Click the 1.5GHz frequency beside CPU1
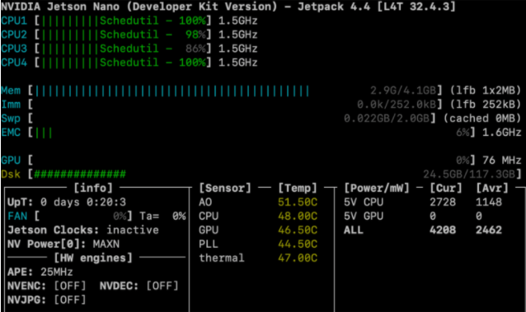The image size is (526, 312). tap(237, 21)
